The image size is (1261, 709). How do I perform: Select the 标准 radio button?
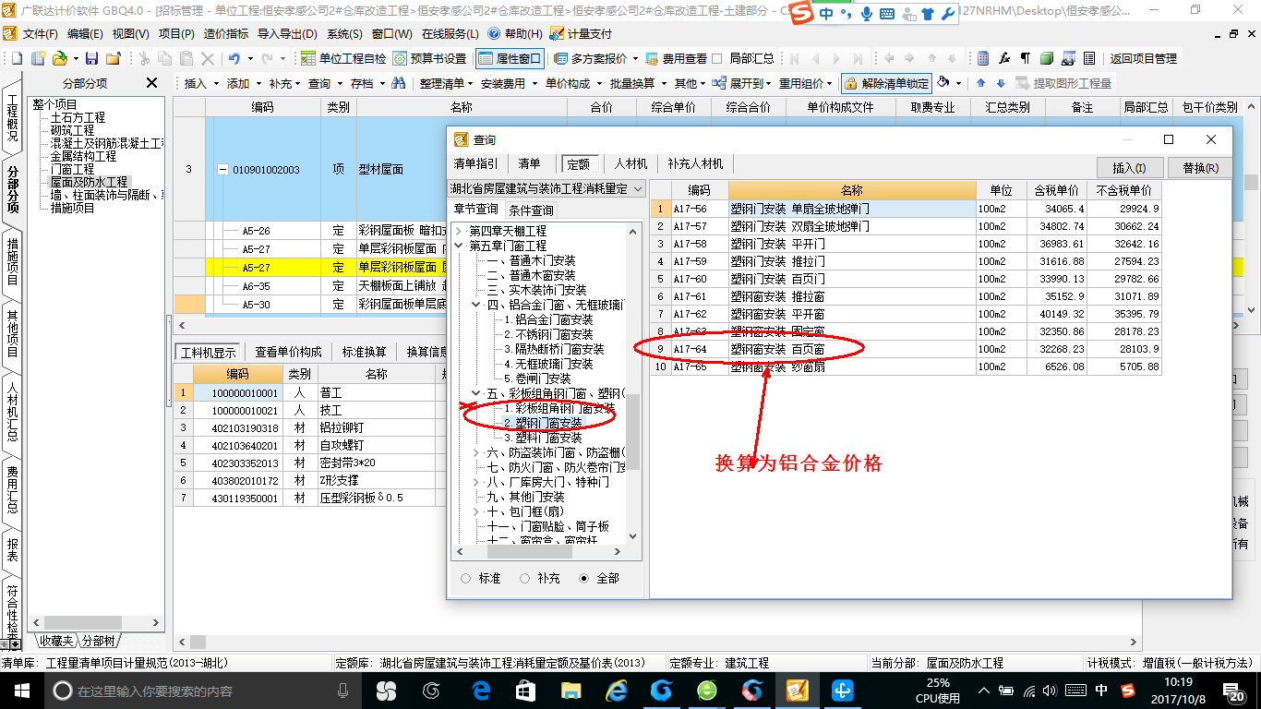click(465, 578)
